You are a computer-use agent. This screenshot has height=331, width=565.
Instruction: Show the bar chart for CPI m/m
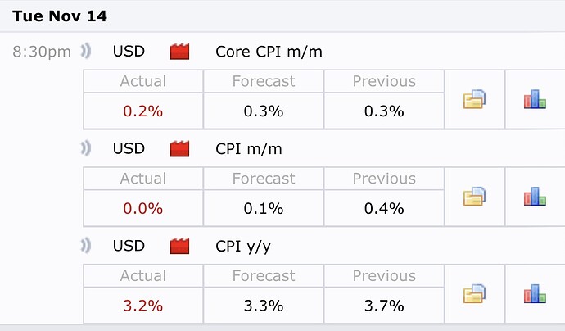coord(535,197)
